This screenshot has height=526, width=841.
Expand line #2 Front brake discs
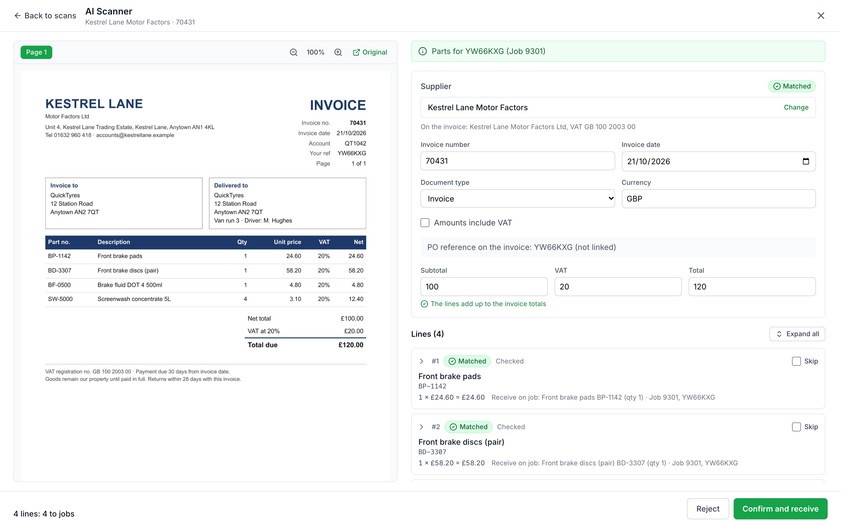pyautogui.click(x=422, y=427)
